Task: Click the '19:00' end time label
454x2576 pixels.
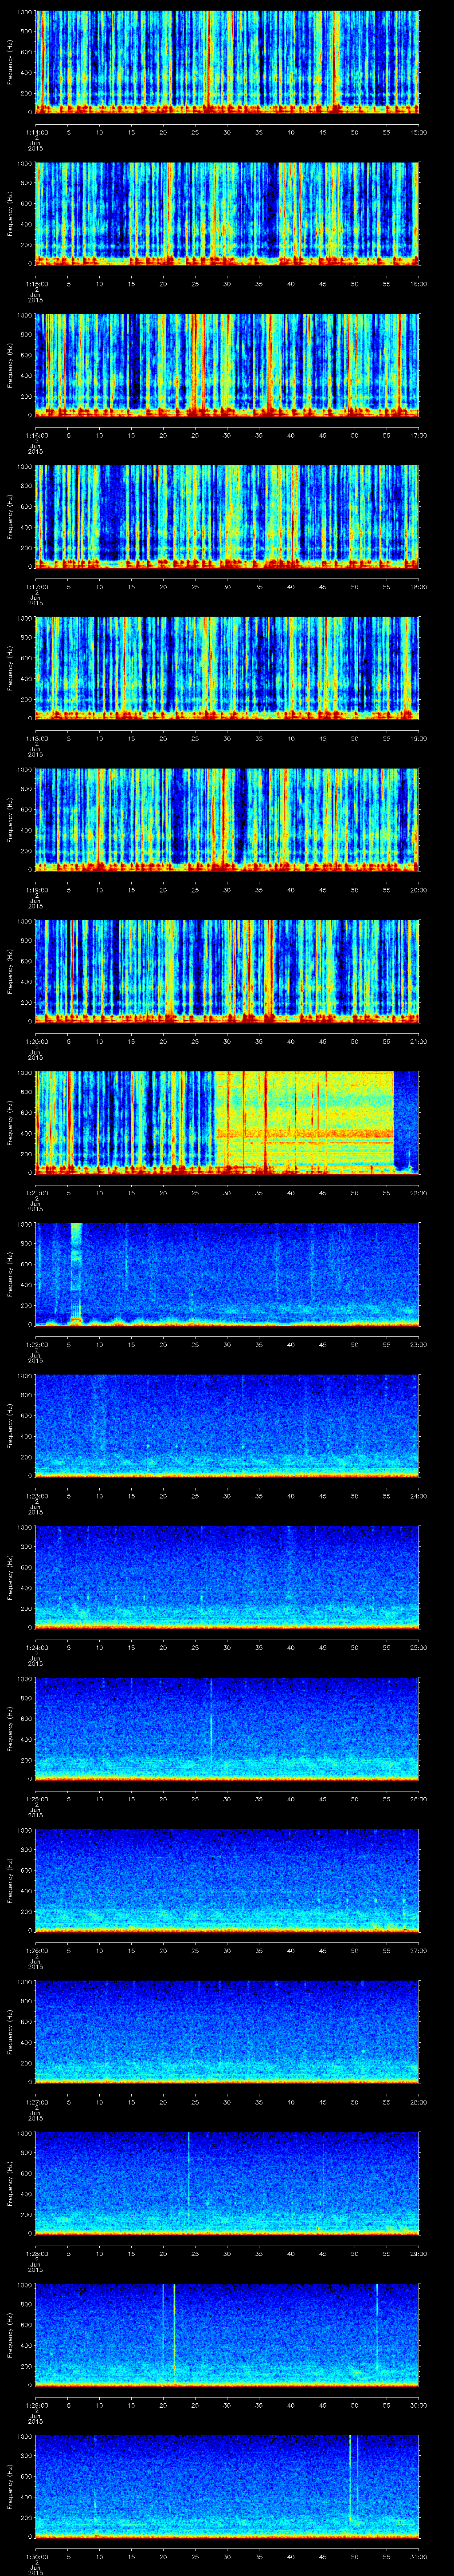Action: pyautogui.click(x=418, y=738)
